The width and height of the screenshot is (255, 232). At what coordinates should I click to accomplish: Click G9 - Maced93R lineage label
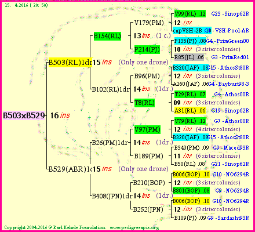pos(231,148)
